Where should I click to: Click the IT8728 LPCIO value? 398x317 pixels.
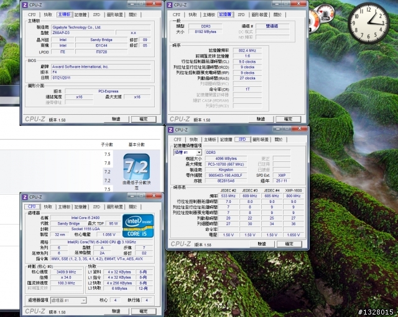[x=101, y=51]
